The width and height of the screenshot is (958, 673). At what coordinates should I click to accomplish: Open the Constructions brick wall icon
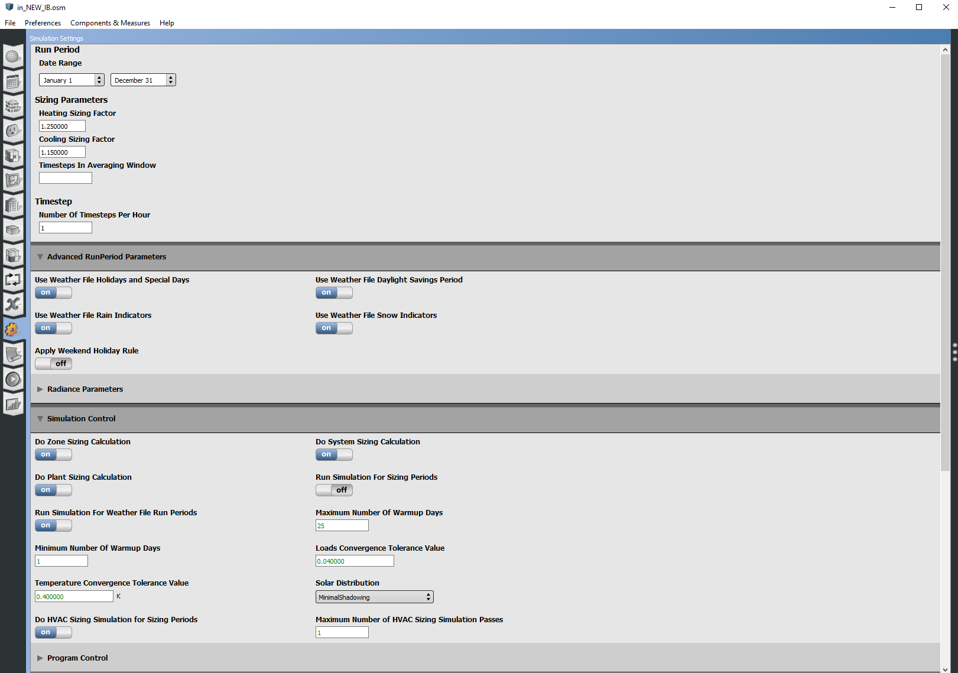tap(13, 106)
